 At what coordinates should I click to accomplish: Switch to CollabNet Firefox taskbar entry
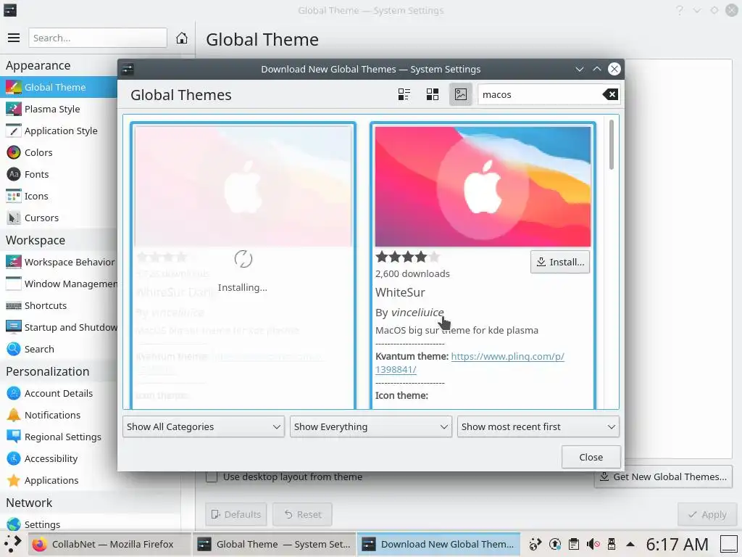point(109,544)
